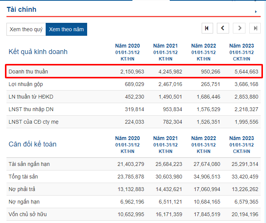The height and width of the screenshot is (223, 266).
Task: Click the small arrow right of Tài chính header
Action: (256, 12)
